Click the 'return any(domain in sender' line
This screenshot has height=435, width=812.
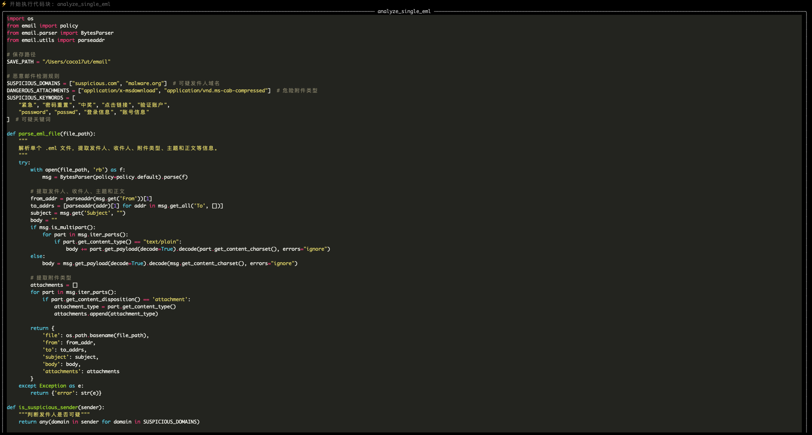click(x=109, y=422)
